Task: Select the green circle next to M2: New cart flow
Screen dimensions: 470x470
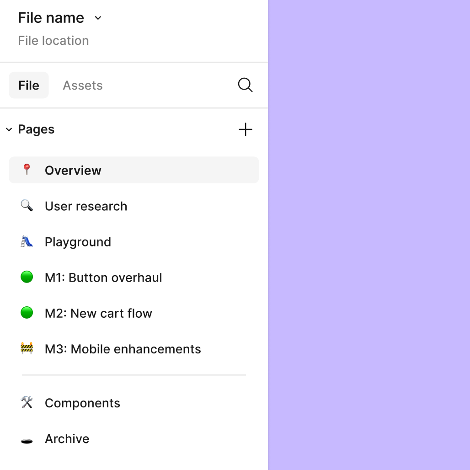Action: [x=27, y=313]
